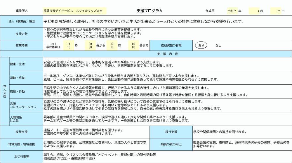Image resolution: width=292 pixels, height=163 pixels.
Task: Click the 支援内容 section header
Action: point(167,54)
